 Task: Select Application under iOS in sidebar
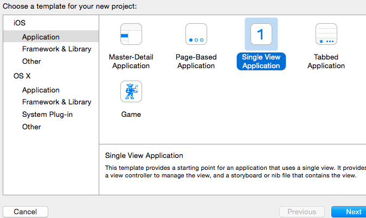click(41, 37)
